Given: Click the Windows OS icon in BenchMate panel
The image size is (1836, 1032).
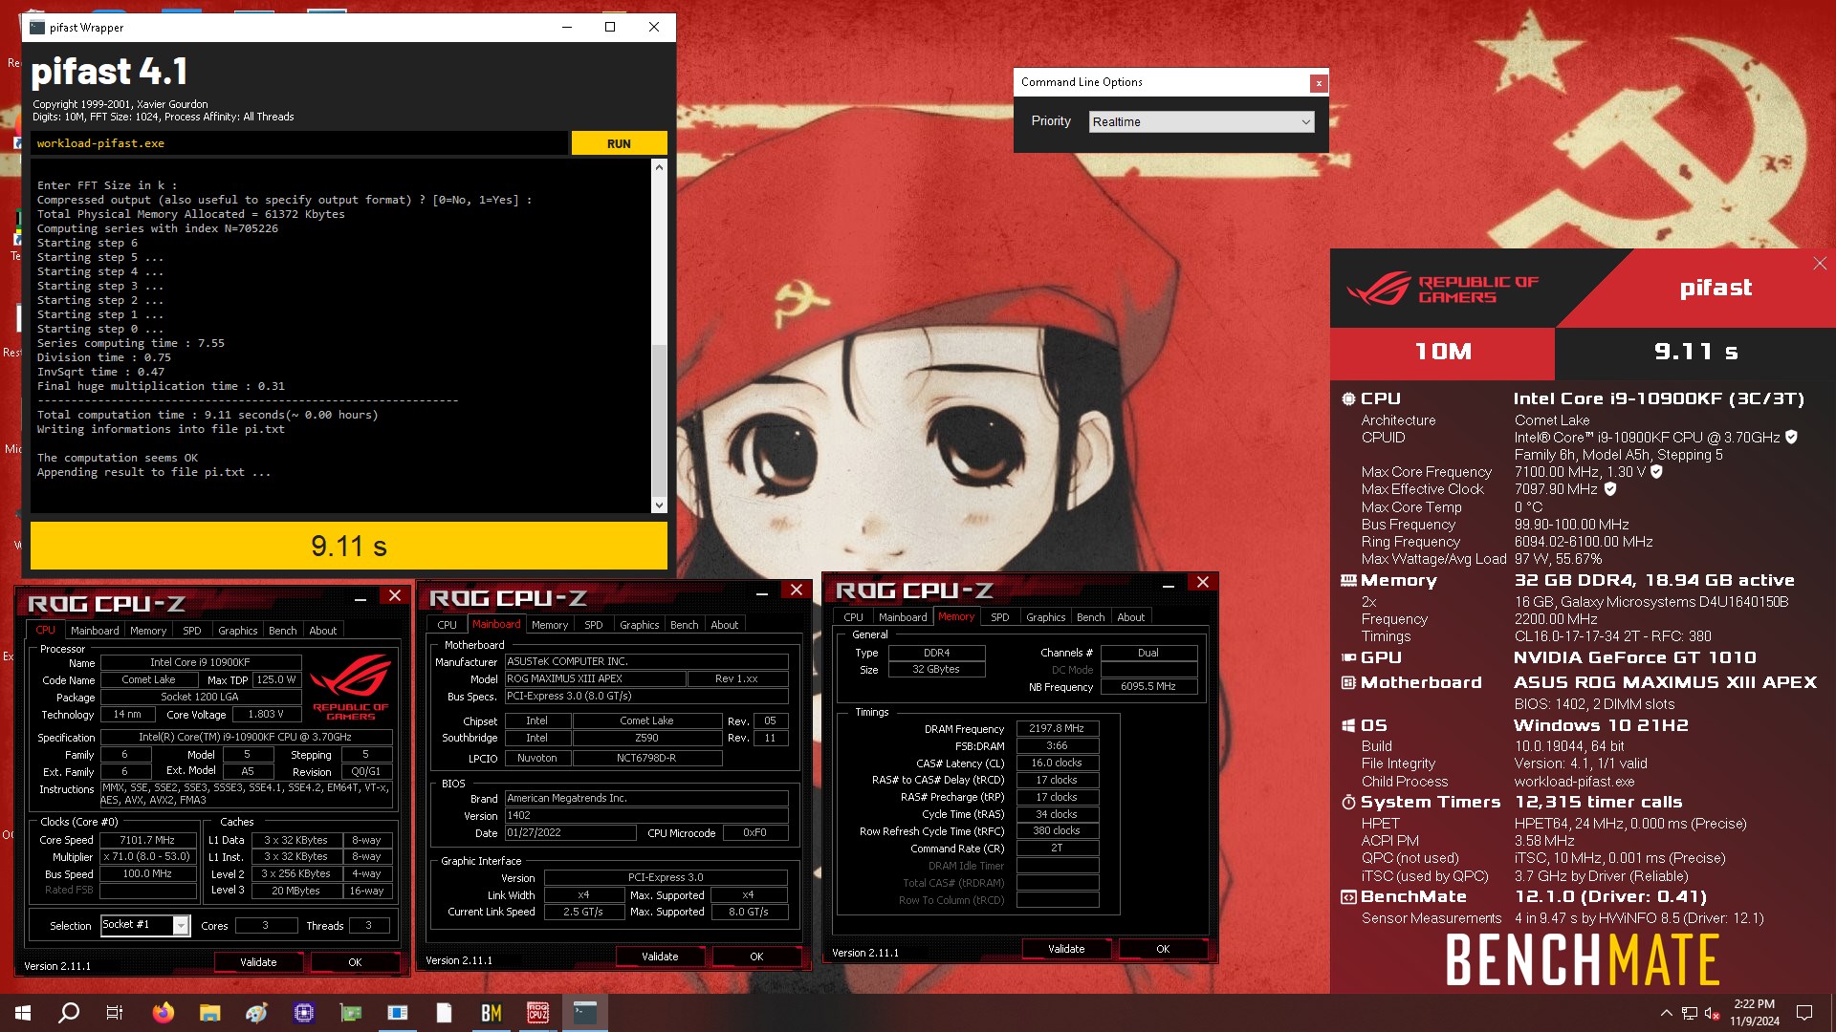Looking at the screenshot, I should 1348,725.
